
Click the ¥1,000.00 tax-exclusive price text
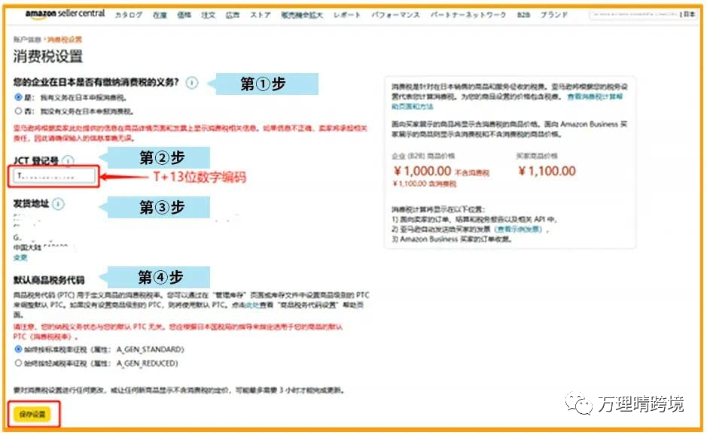[422, 172]
